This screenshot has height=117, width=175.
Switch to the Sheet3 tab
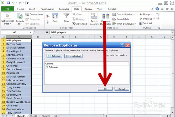[45, 116]
